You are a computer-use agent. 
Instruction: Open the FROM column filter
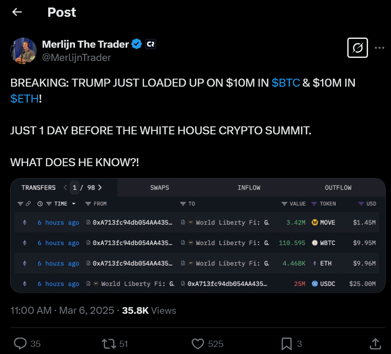[88, 204]
